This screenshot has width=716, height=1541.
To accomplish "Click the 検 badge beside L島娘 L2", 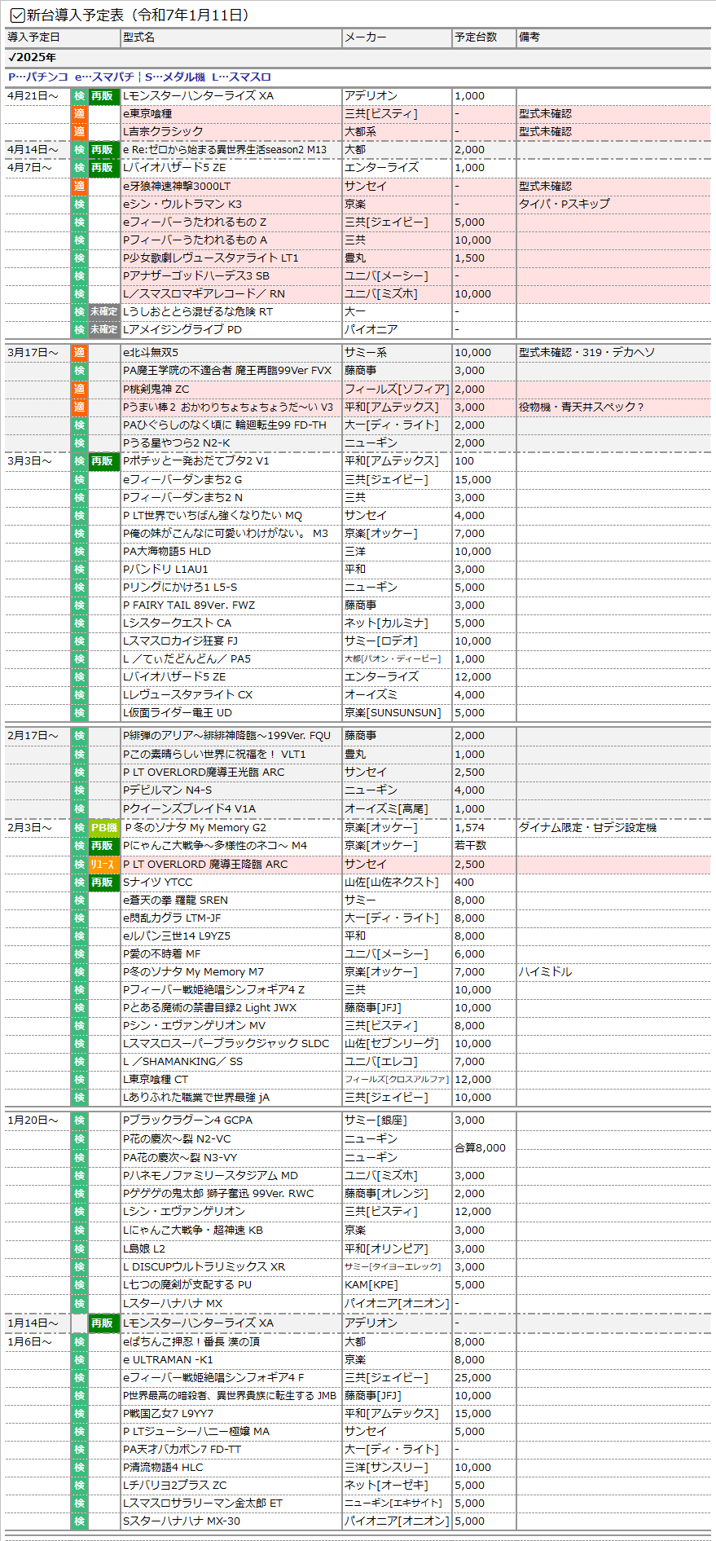I will tap(79, 1249).
